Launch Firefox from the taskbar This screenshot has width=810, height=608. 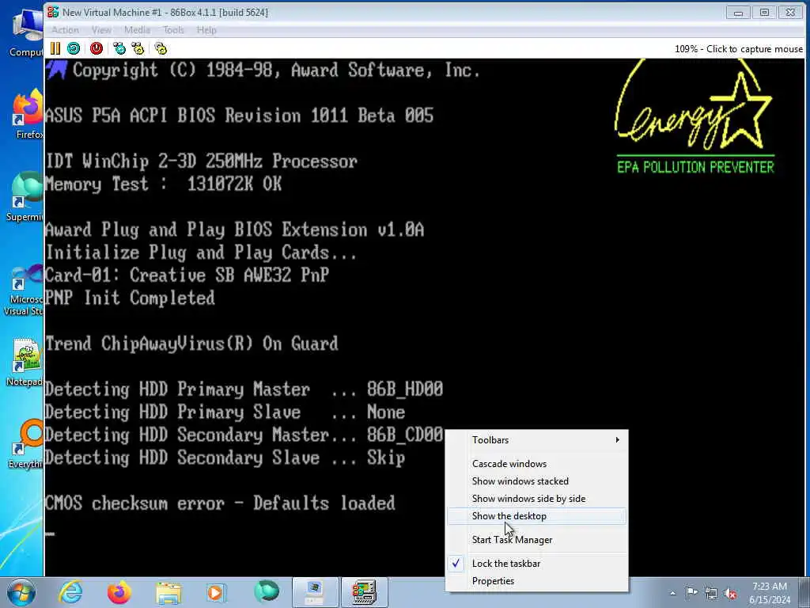click(119, 592)
